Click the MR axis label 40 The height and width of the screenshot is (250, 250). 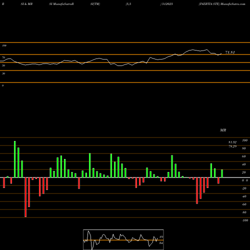[244, 164]
